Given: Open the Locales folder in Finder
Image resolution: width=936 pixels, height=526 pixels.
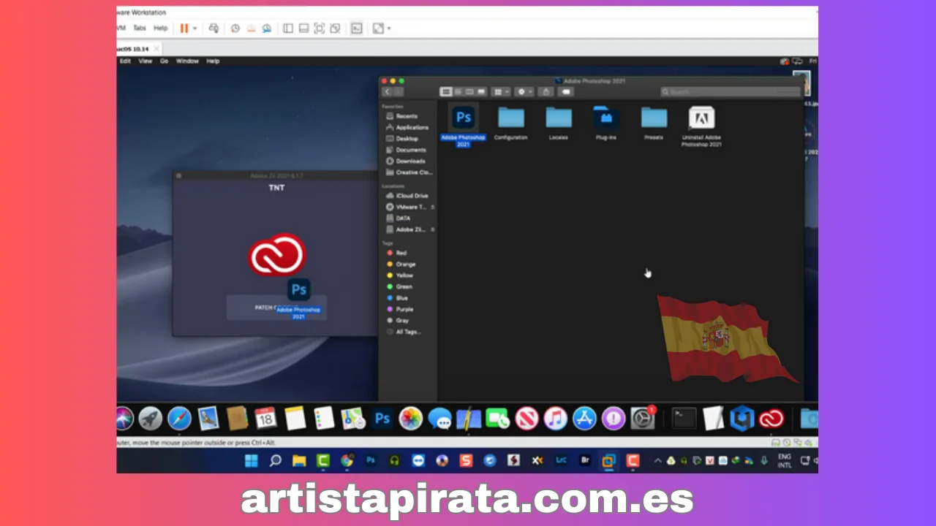Looking at the screenshot, I should click(558, 118).
